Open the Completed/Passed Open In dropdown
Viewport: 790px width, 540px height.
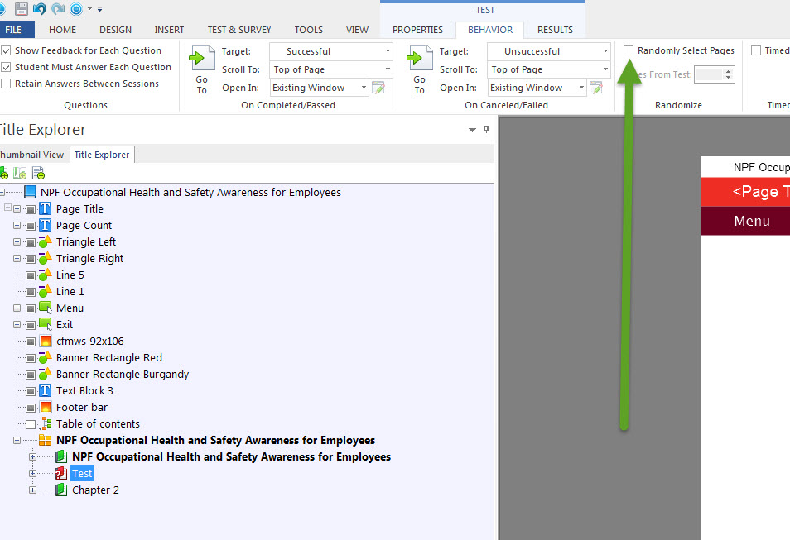click(364, 88)
